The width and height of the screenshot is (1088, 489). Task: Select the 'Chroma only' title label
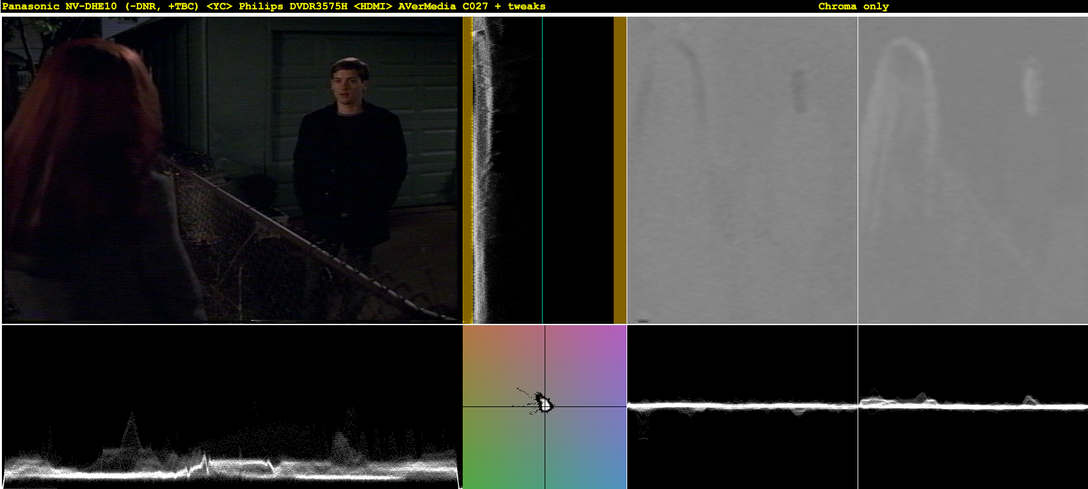click(853, 6)
